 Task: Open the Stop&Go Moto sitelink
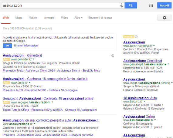click(91, 71)
